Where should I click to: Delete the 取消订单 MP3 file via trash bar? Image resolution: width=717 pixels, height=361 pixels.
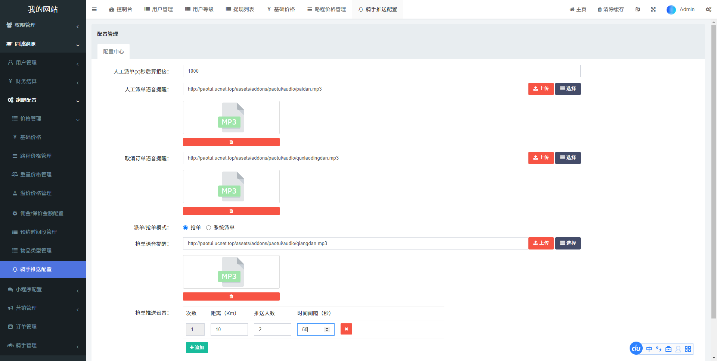coord(231,211)
